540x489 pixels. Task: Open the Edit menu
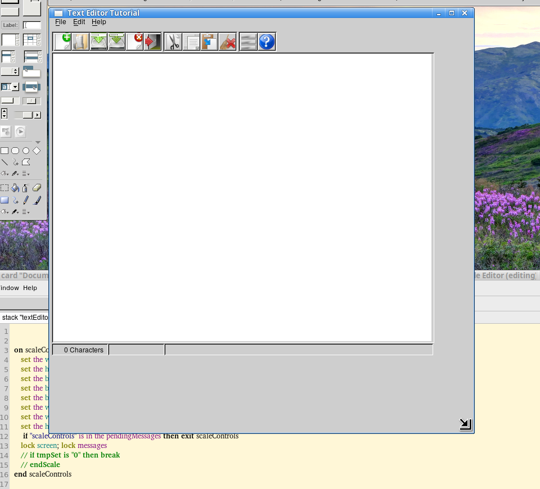click(79, 22)
